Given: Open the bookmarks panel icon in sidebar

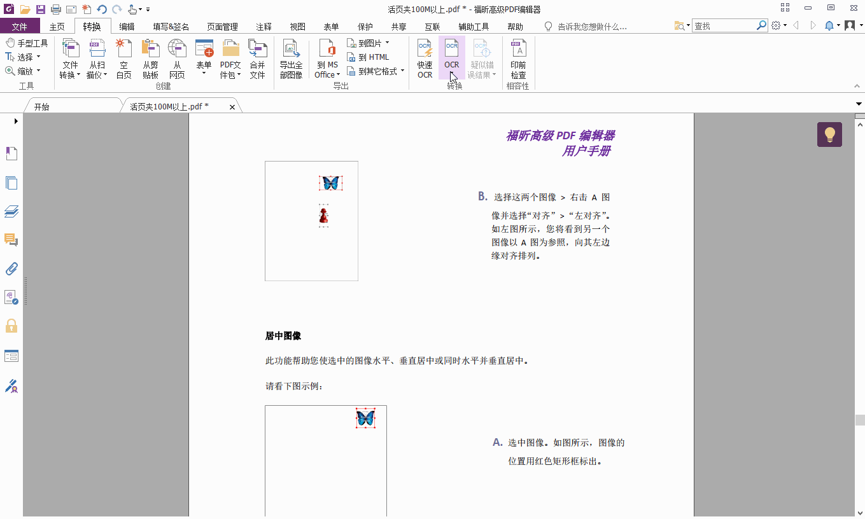Looking at the screenshot, I should 11,153.
